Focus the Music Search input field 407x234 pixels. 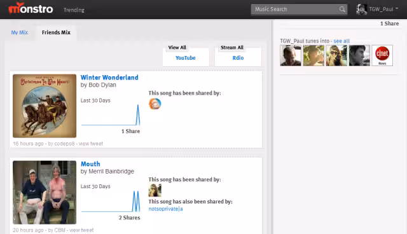299,10
